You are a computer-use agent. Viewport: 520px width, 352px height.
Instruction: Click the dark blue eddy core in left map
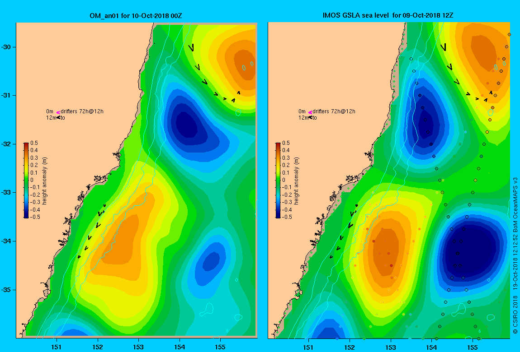pos(188,124)
